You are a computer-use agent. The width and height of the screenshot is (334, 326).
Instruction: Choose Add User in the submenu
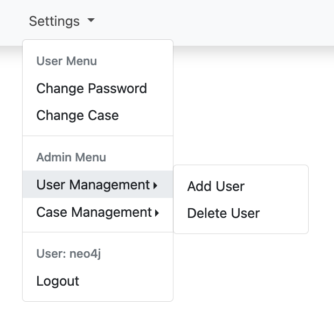point(216,187)
